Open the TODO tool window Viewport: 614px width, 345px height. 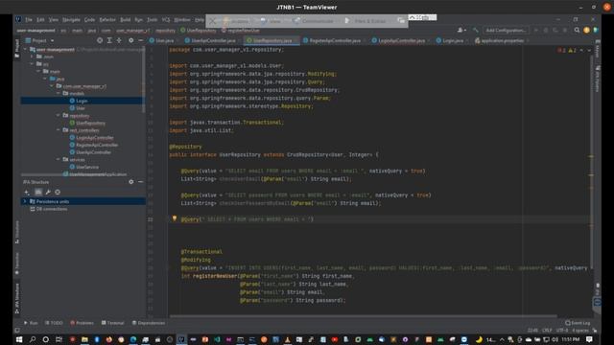click(x=54, y=323)
